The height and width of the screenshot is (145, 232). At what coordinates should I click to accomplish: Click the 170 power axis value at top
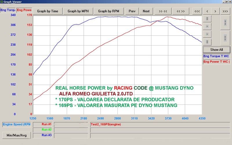click(x=30, y=15)
